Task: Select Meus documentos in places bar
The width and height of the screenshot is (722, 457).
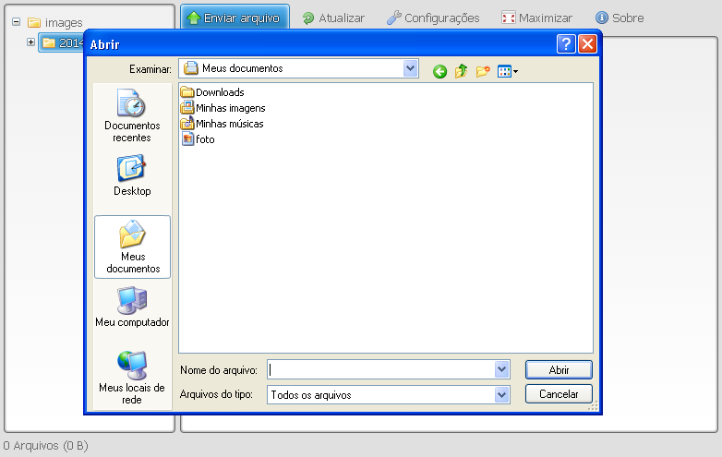Action: click(133, 247)
